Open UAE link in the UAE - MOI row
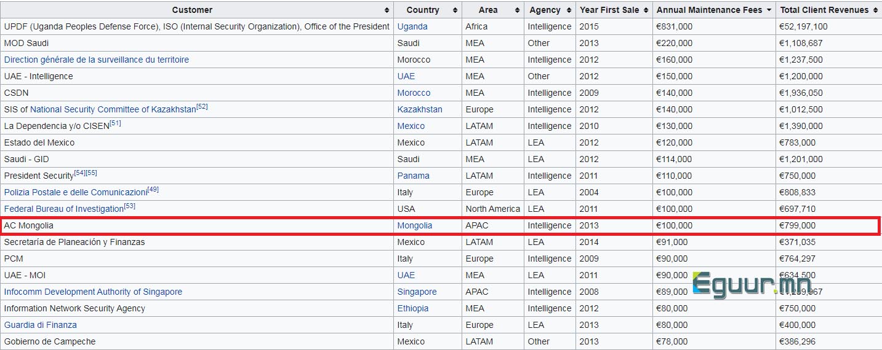The height and width of the screenshot is (350, 882). [x=406, y=275]
